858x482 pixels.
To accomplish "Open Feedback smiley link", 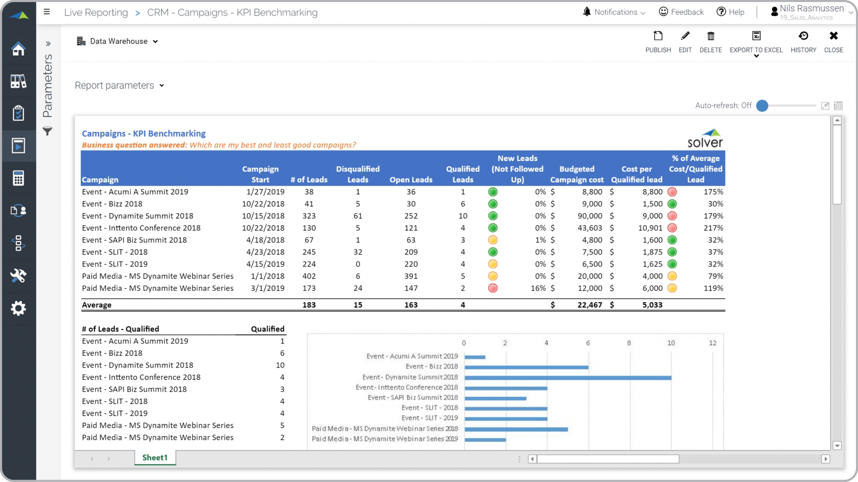I will pos(681,12).
